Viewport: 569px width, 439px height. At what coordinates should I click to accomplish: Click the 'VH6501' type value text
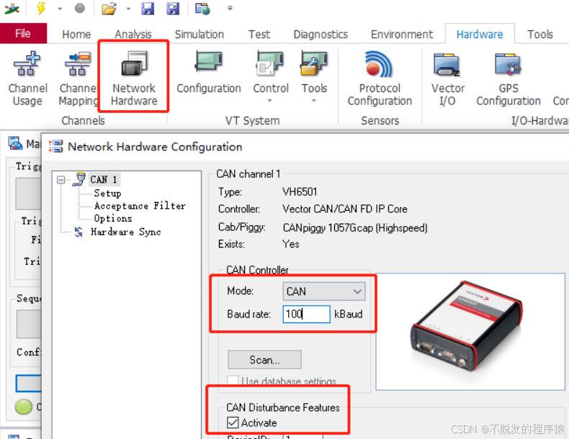pyautogui.click(x=300, y=191)
